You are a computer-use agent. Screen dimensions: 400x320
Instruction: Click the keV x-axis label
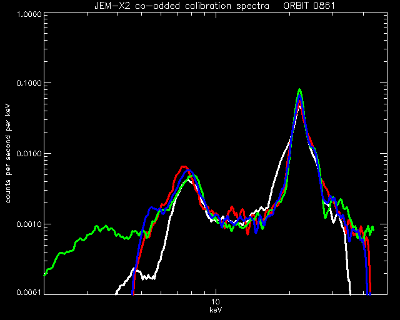(216, 310)
